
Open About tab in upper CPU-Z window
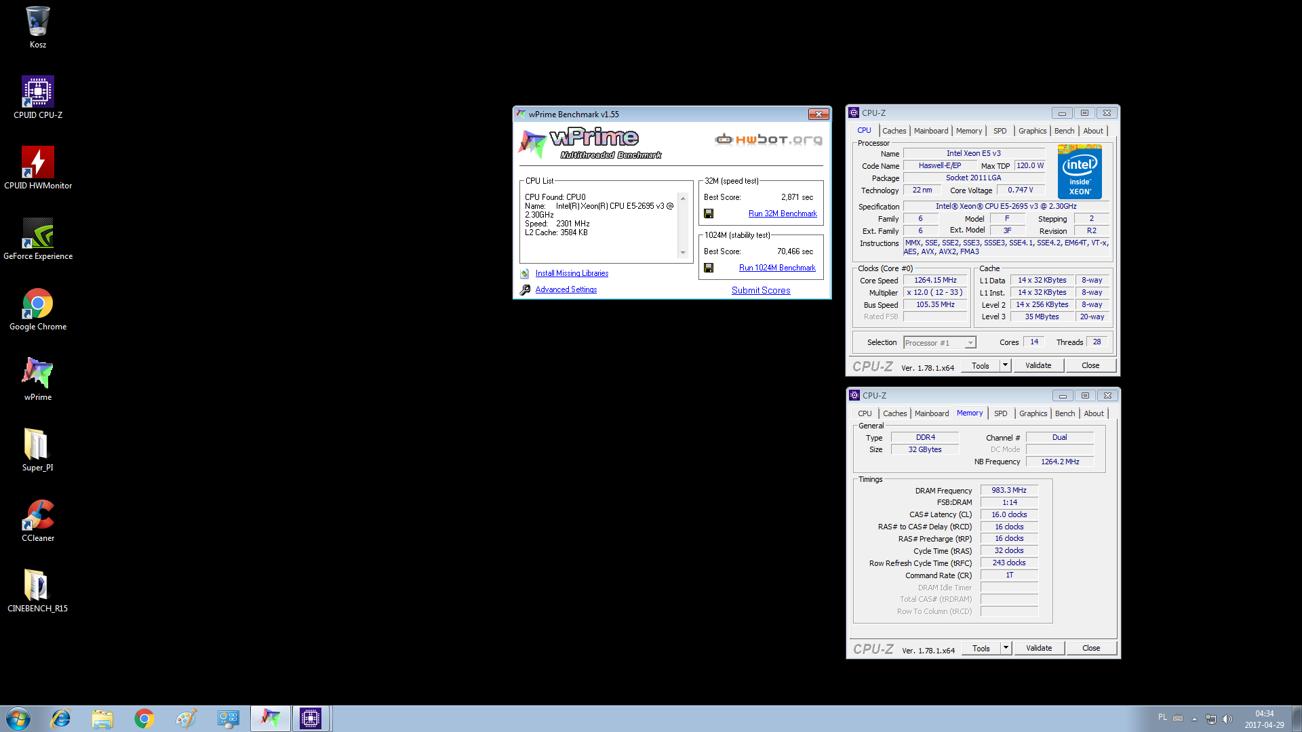[1093, 131]
